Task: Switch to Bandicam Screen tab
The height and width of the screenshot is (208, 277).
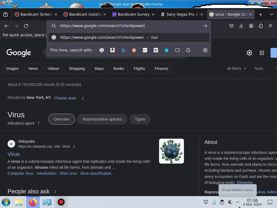Action: coord(35,14)
